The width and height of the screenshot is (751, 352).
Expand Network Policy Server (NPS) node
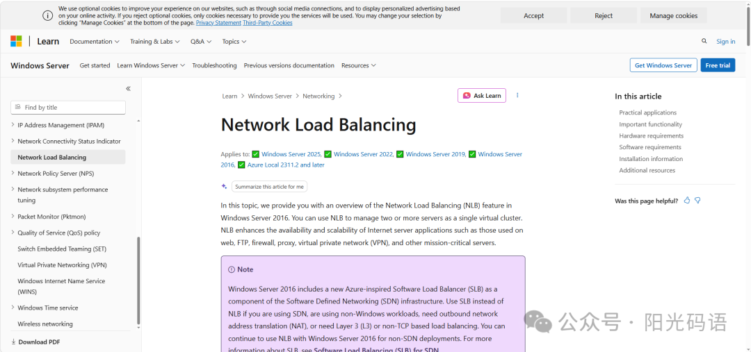[13, 173]
